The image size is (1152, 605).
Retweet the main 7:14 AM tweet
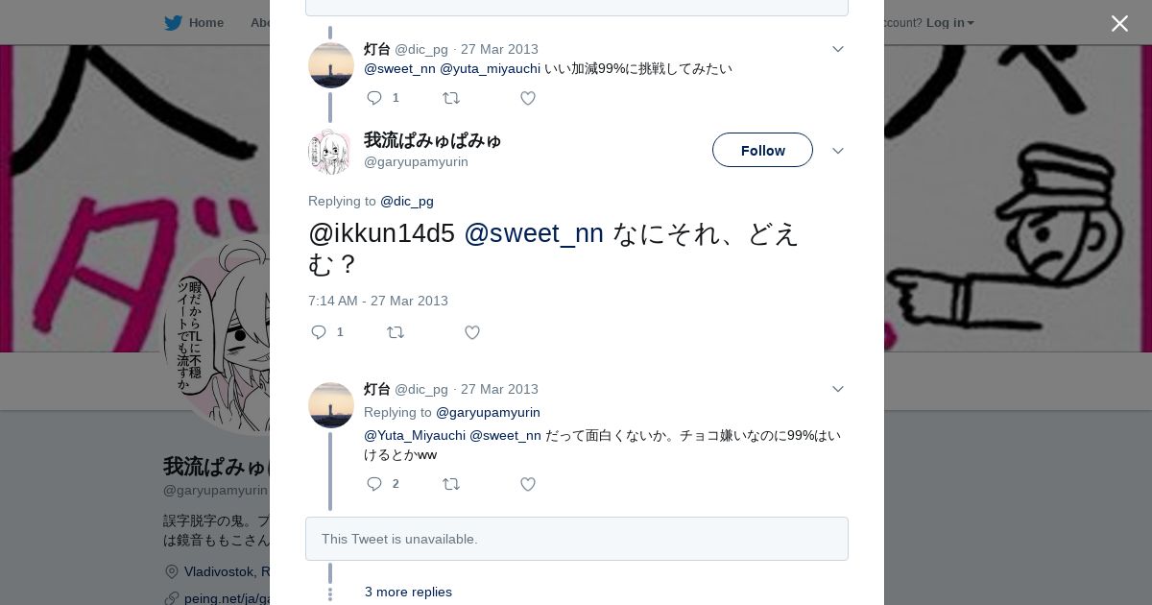pos(396,332)
